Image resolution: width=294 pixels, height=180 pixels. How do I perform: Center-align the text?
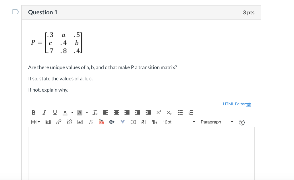coord(116,113)
